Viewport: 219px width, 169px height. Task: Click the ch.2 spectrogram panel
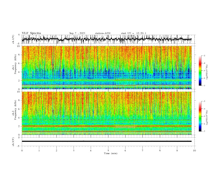click(107, 113)
